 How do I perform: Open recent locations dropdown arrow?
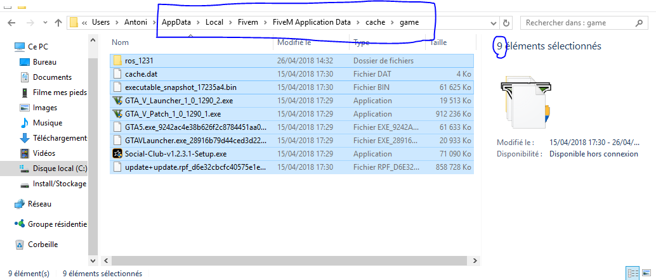[45, 23]
